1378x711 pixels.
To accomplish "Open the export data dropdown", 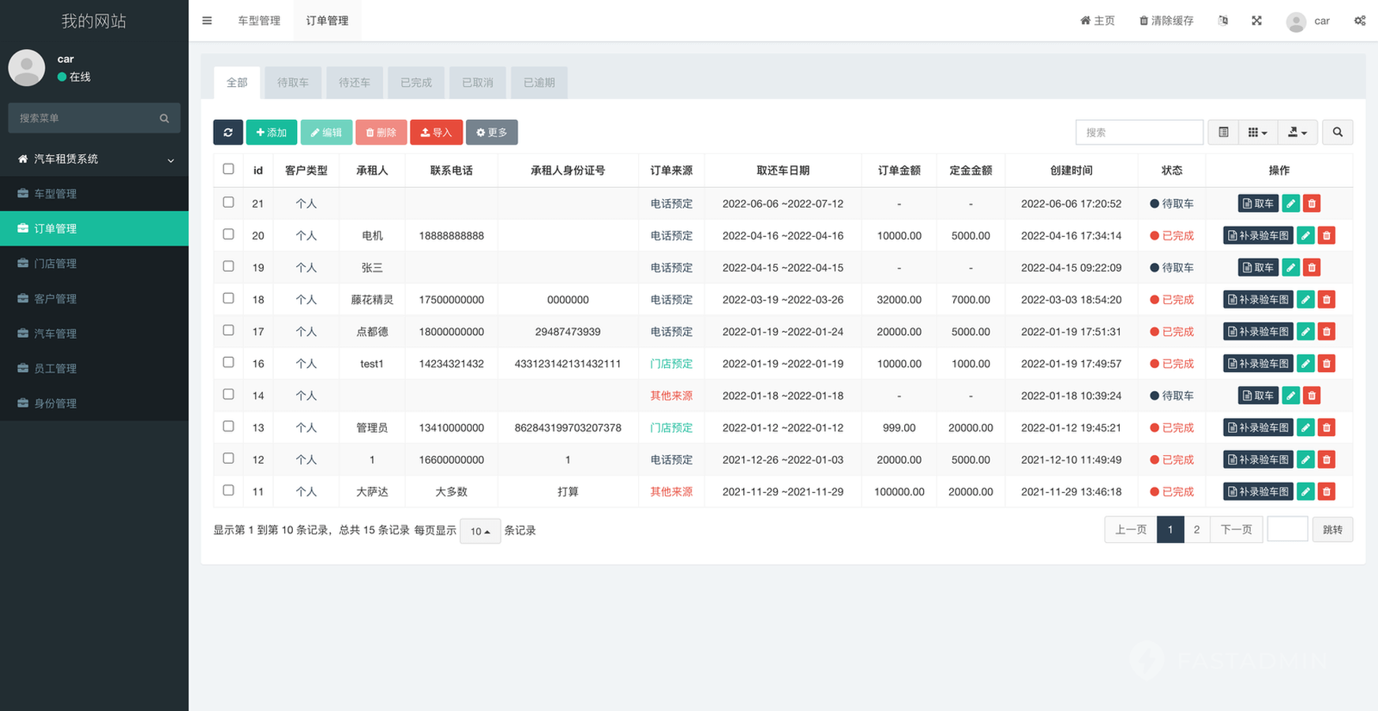I will 1297,133.
